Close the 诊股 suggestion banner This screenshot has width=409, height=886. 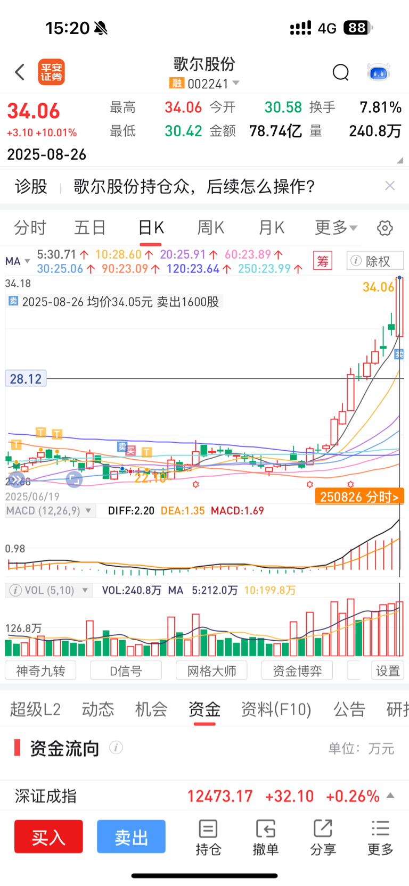click(x=390, y=186)
